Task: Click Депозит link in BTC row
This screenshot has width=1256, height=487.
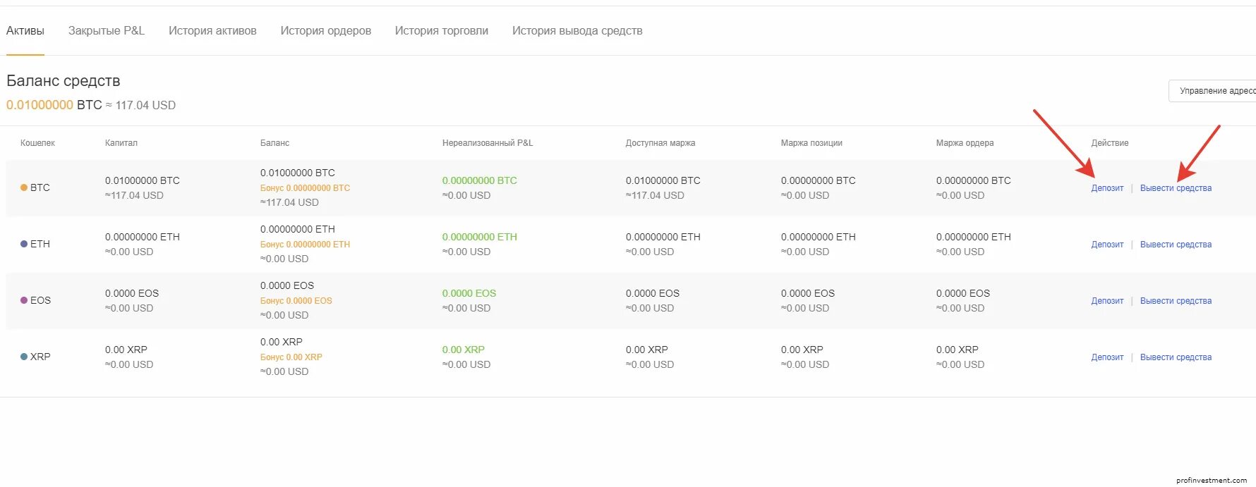Action: click(1107, 188)
